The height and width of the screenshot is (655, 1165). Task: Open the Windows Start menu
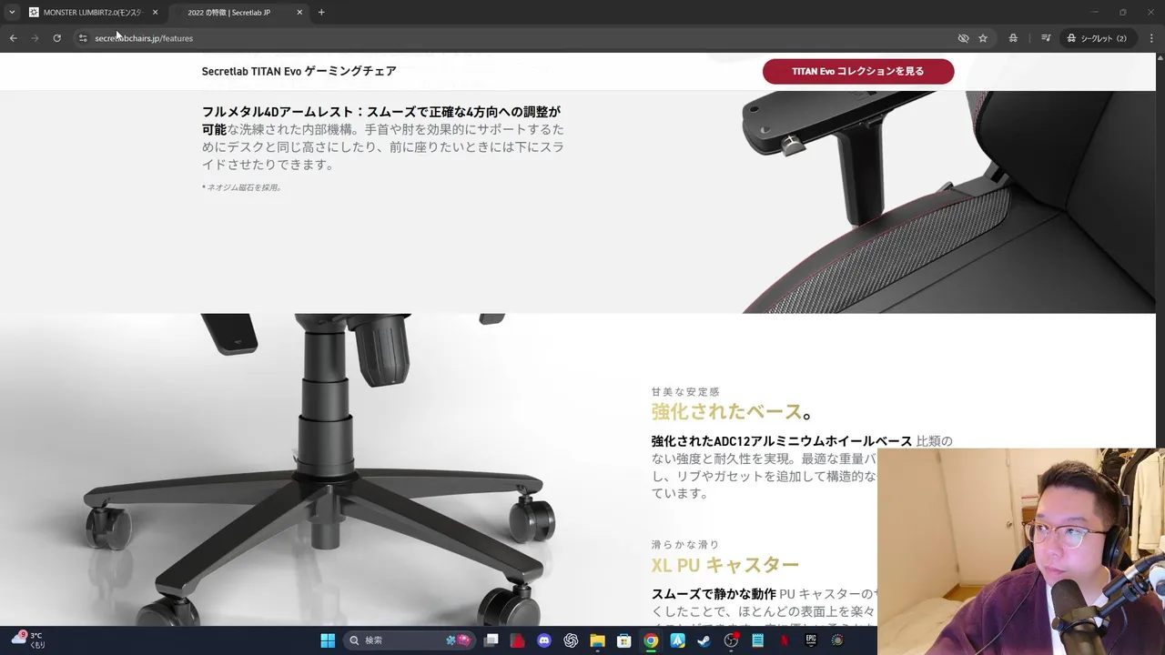pos(328,640)
